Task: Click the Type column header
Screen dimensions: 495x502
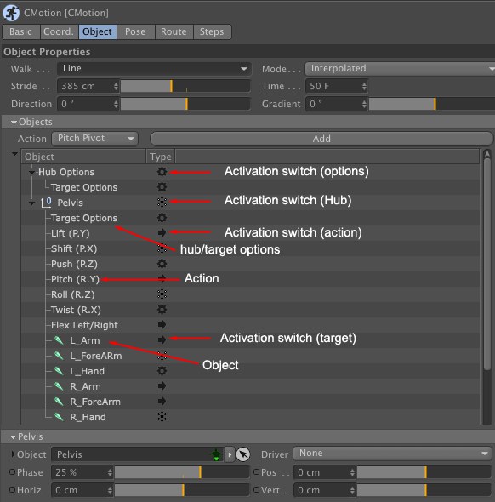Action: point(161,157)
